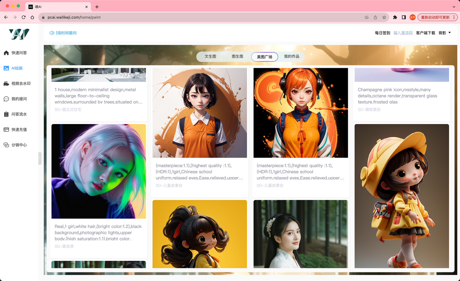This screenshot has width=460, height=281.
Task: Open 问答流水 clipboard icon
Action: (x=6, y=114)
